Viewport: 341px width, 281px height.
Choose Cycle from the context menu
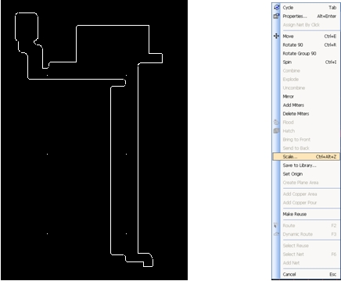tap(307, 8)
